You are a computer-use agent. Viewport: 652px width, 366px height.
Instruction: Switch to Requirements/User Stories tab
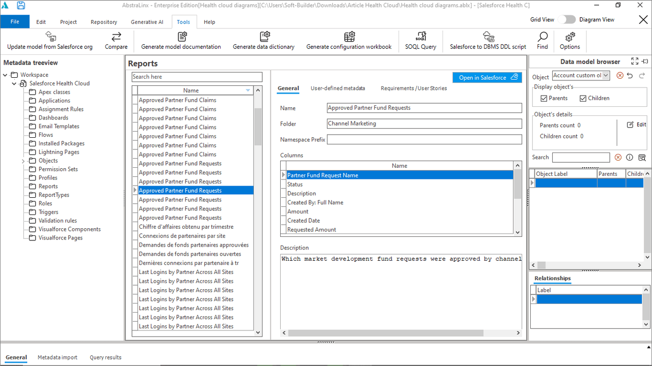click(x=414, y=88)
